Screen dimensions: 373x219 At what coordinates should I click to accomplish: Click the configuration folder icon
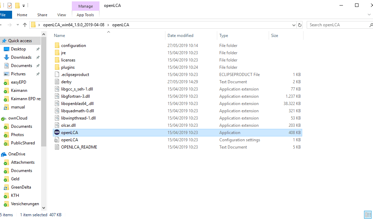57,46
